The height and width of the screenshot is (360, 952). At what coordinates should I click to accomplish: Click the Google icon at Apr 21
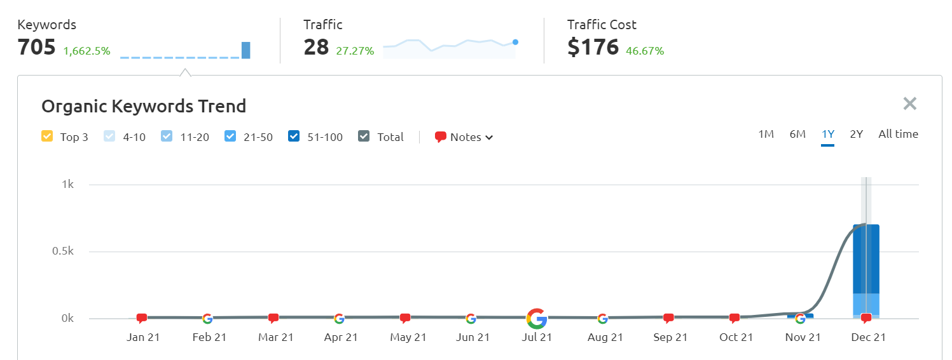coord(339,318)
